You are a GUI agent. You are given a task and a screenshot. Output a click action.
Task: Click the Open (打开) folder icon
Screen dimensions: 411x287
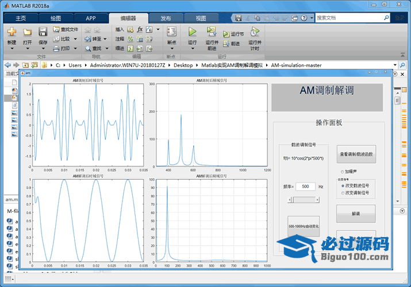click(27, 32)
